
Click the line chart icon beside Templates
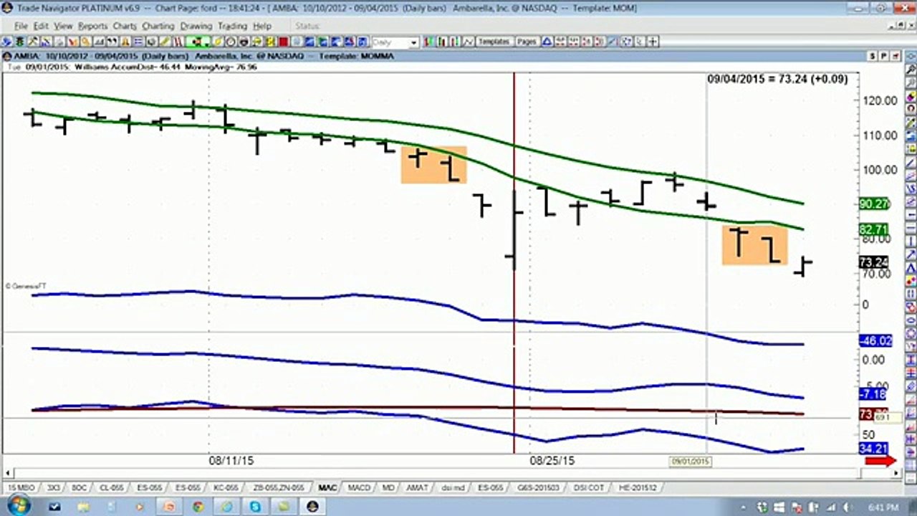click(x=469, y=42)
